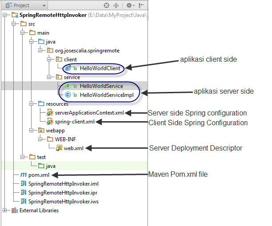The image size is (272, 226).
Task: Click the scroll from source target icon
Action: tap(106, 6)
